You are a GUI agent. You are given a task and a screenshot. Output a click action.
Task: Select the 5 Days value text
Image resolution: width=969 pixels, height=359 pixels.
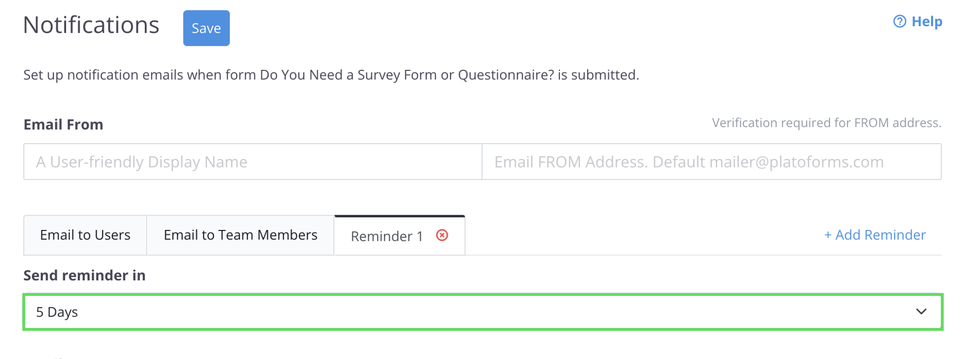tap(57, 312)
